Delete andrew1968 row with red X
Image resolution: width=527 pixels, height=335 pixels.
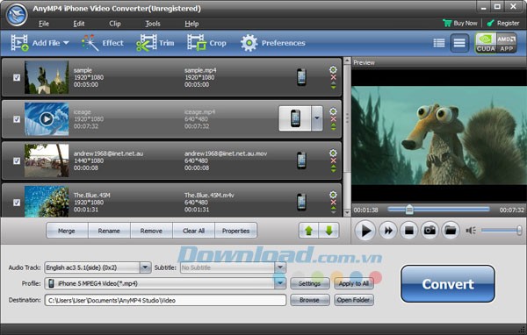click(333, 160)
